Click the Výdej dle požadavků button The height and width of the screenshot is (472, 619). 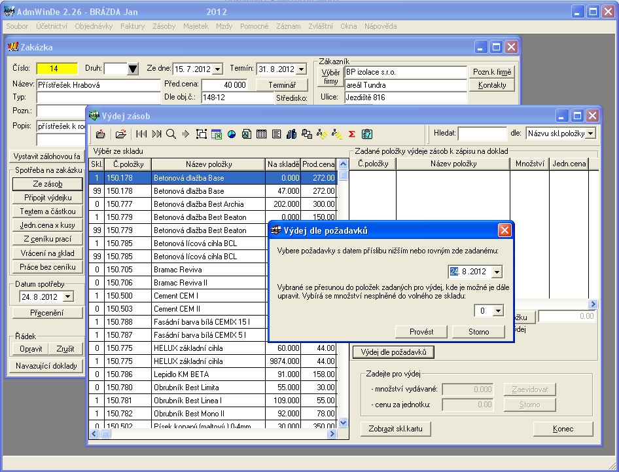point(394,352)
